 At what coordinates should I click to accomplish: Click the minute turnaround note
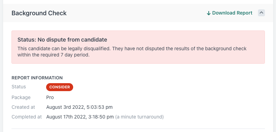[x=139, y=117]
